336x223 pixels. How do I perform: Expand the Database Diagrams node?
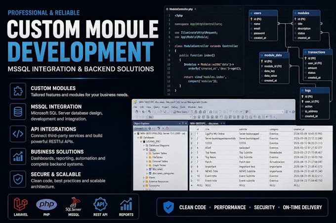pos(144,145)
